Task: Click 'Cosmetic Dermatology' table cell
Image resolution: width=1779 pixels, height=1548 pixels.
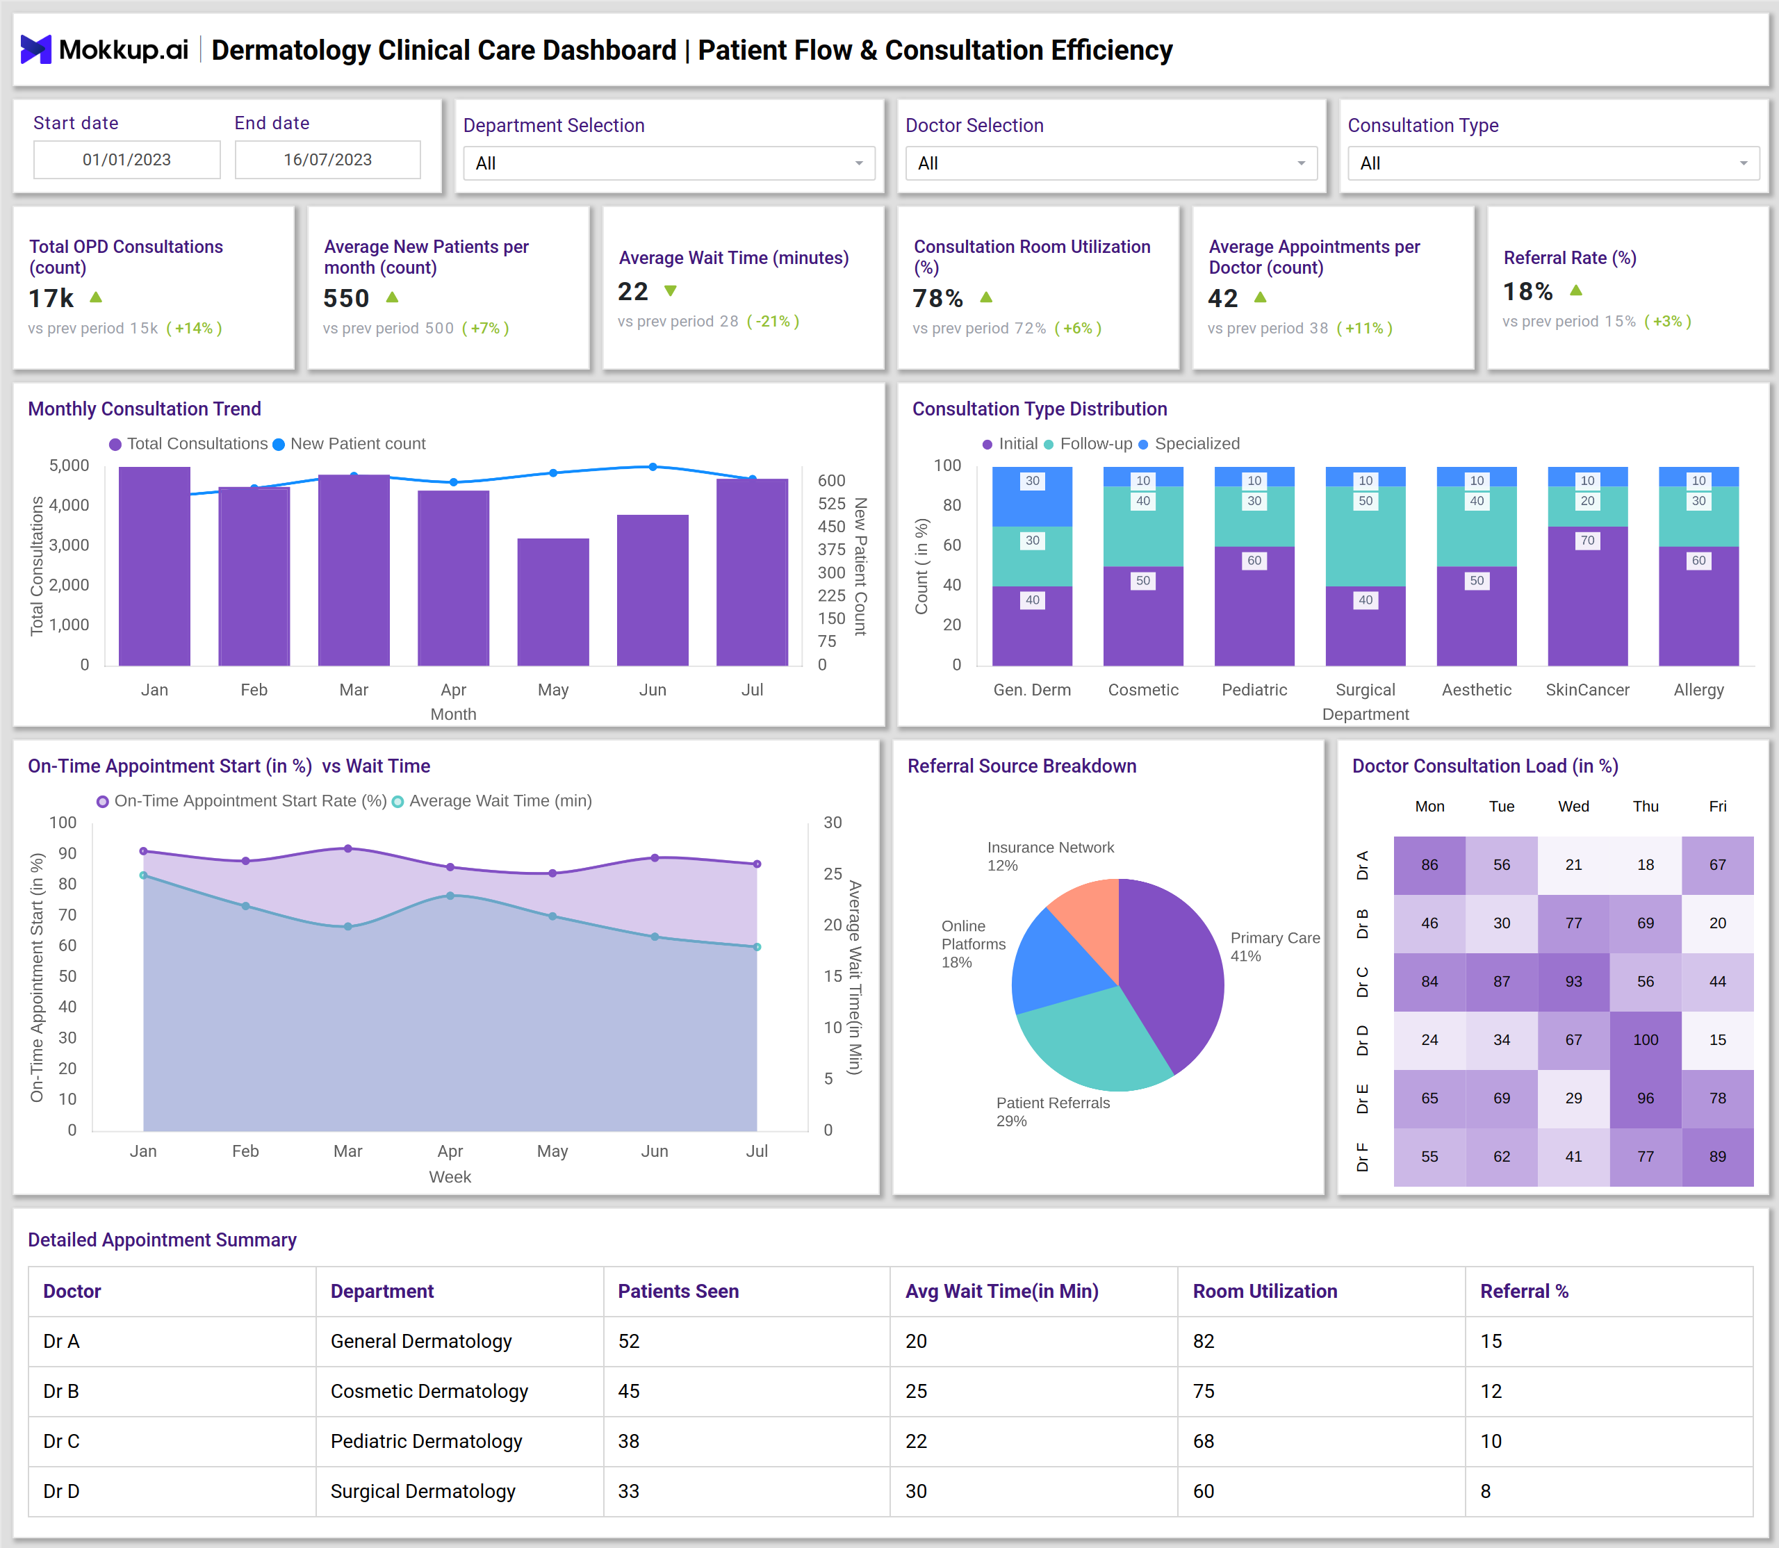Action: [459, 1392]
